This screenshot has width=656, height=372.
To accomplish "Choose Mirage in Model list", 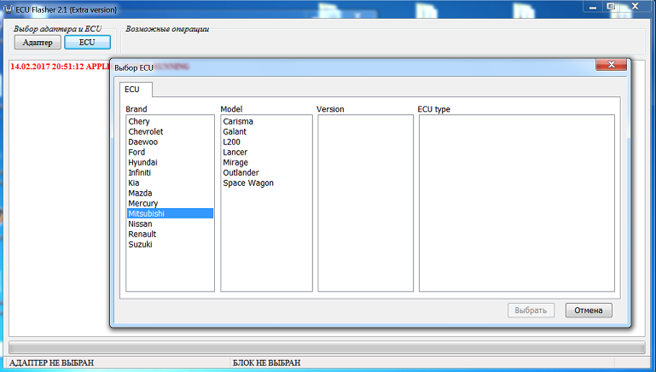I will tap(266, 162).
